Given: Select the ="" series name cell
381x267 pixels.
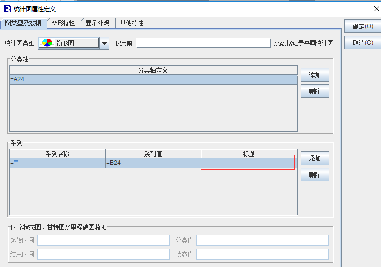Looking at the screenshot, I should point(58,163).
